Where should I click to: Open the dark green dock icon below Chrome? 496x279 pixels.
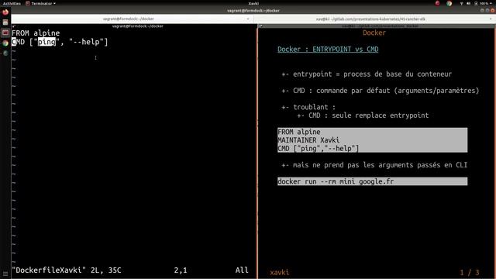(5, 53)
